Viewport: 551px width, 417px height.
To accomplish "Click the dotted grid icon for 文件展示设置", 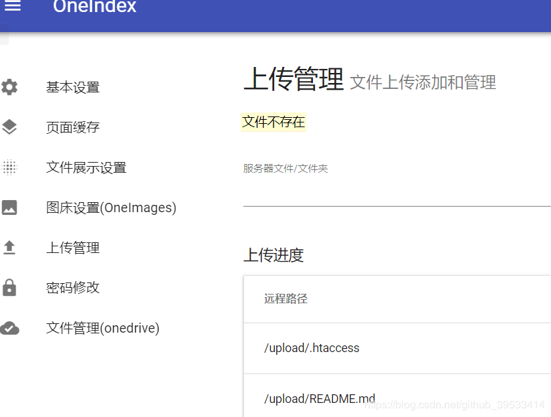I will [9, 167].
